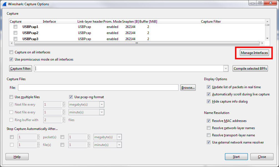Browse for a capture file
Screen dimensions: 279x167
point(188,88)
